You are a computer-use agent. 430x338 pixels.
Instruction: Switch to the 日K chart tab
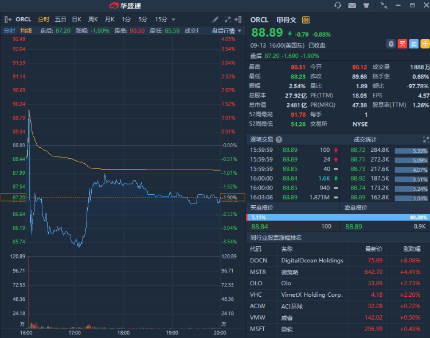tap(76, 19)
